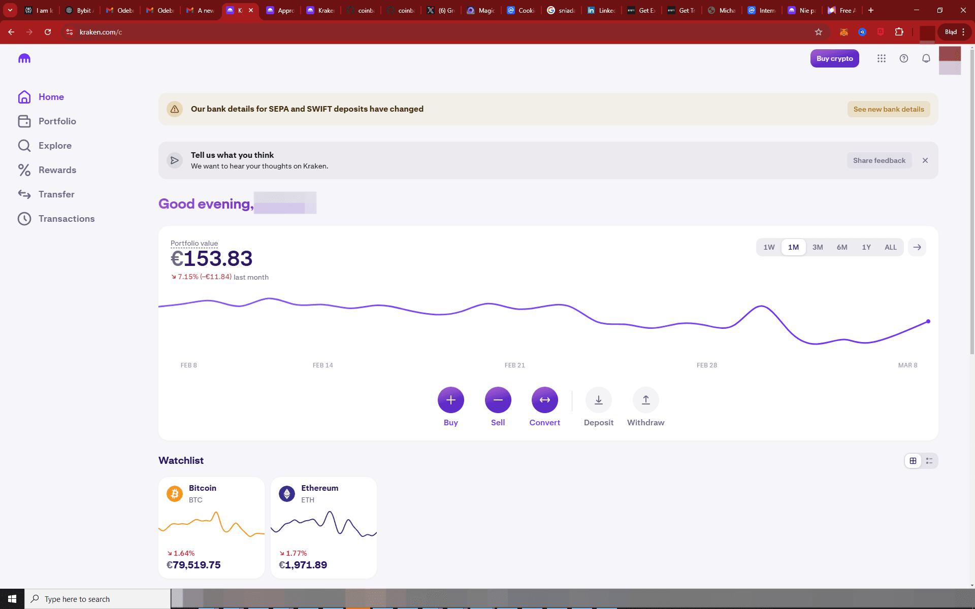Click Share feedback button

click(879, 160)
